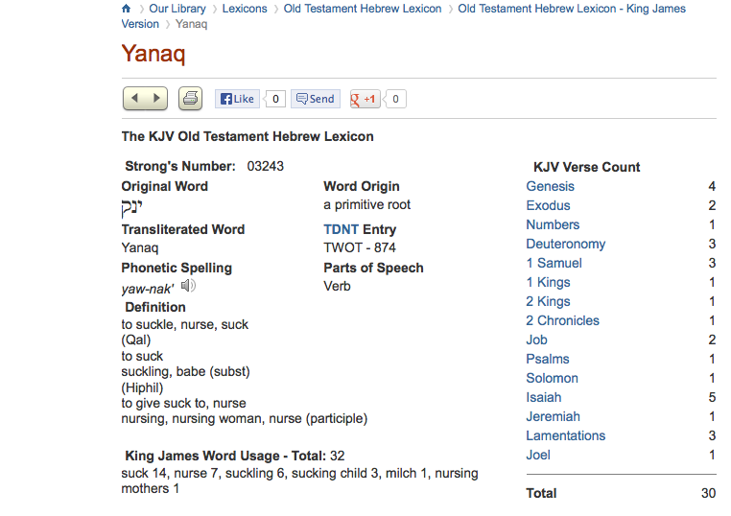
Task: Click the Google +1 button
Action: 365,98
